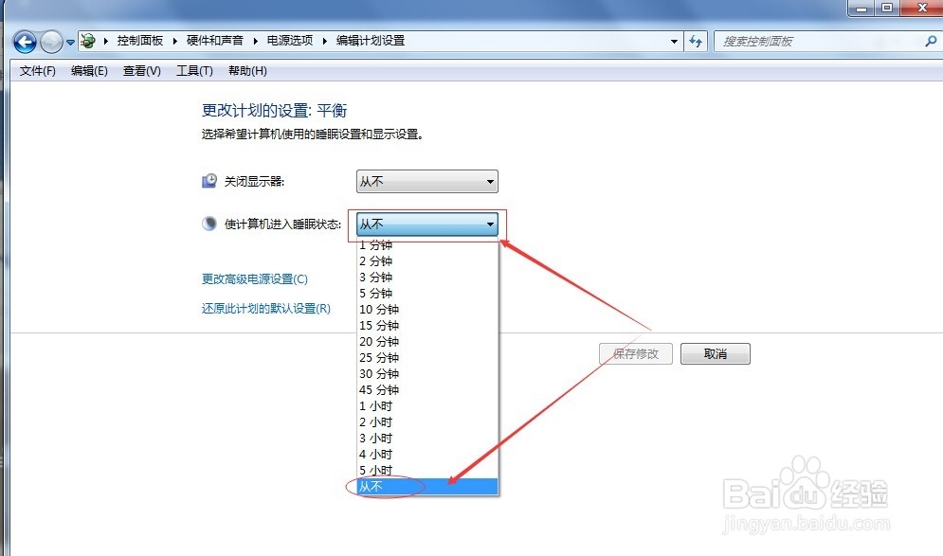The height and width of the screenshot is (556, 943).
Task: Click the moon icon beside 使计算机进入睡眠状态
Action: (209, 224)
